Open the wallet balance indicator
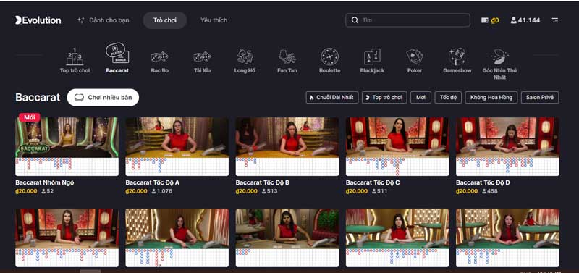The height and width of the screenshot is (273, 579). [x=490, y=20]
